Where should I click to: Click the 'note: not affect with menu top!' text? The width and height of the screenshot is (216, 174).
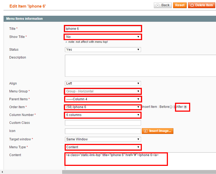point(88,42)
